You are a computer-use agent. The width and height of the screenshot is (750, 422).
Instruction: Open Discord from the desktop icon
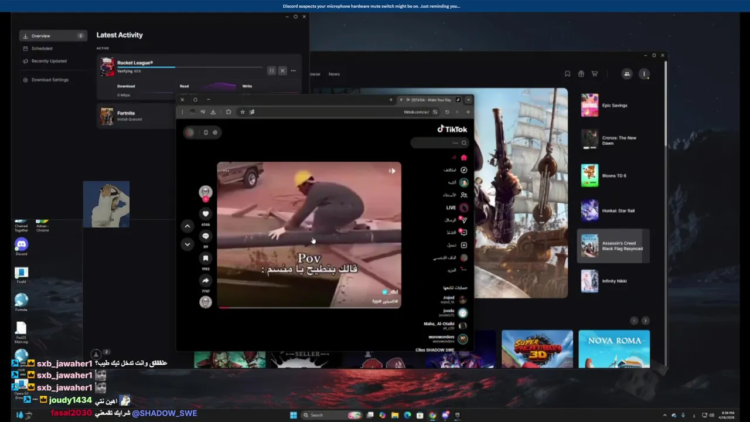tap(21, 247)
